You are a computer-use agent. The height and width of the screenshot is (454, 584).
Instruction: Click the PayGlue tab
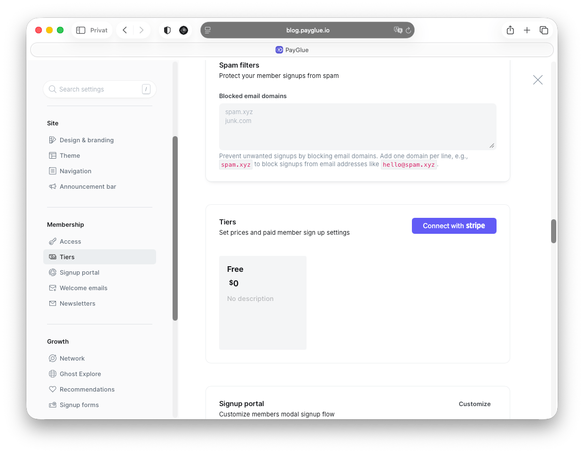click(292, 50)
